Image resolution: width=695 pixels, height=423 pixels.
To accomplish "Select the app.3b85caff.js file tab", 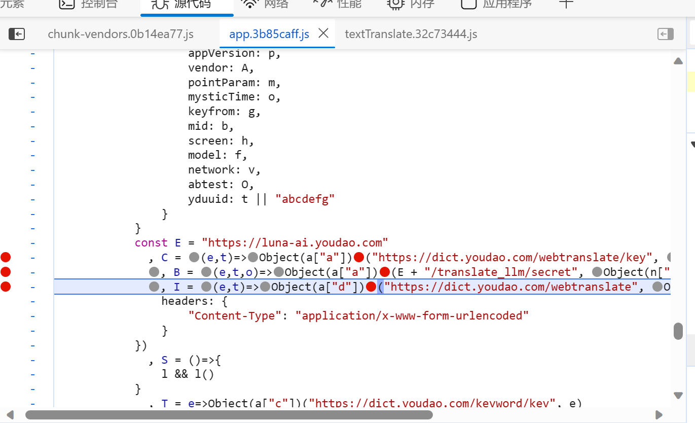I will pyautogui.click(x=269, y=34).
